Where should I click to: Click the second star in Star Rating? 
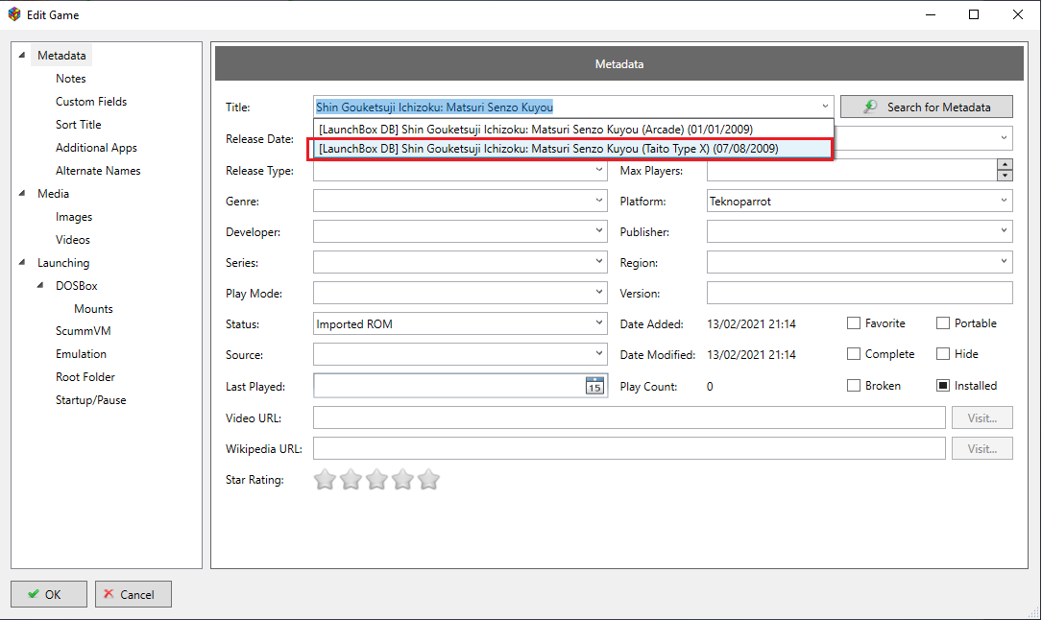(351, 479)
